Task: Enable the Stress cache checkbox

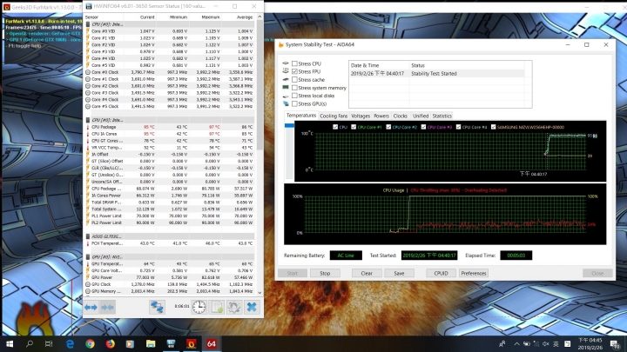Action: pos(294,79)
